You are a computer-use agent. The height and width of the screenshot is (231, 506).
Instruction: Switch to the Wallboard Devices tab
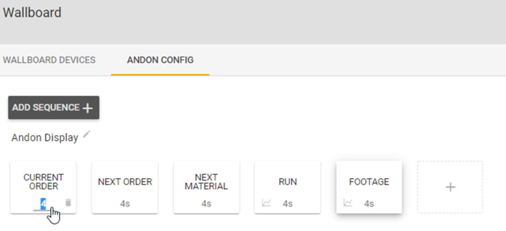point(49,60)
